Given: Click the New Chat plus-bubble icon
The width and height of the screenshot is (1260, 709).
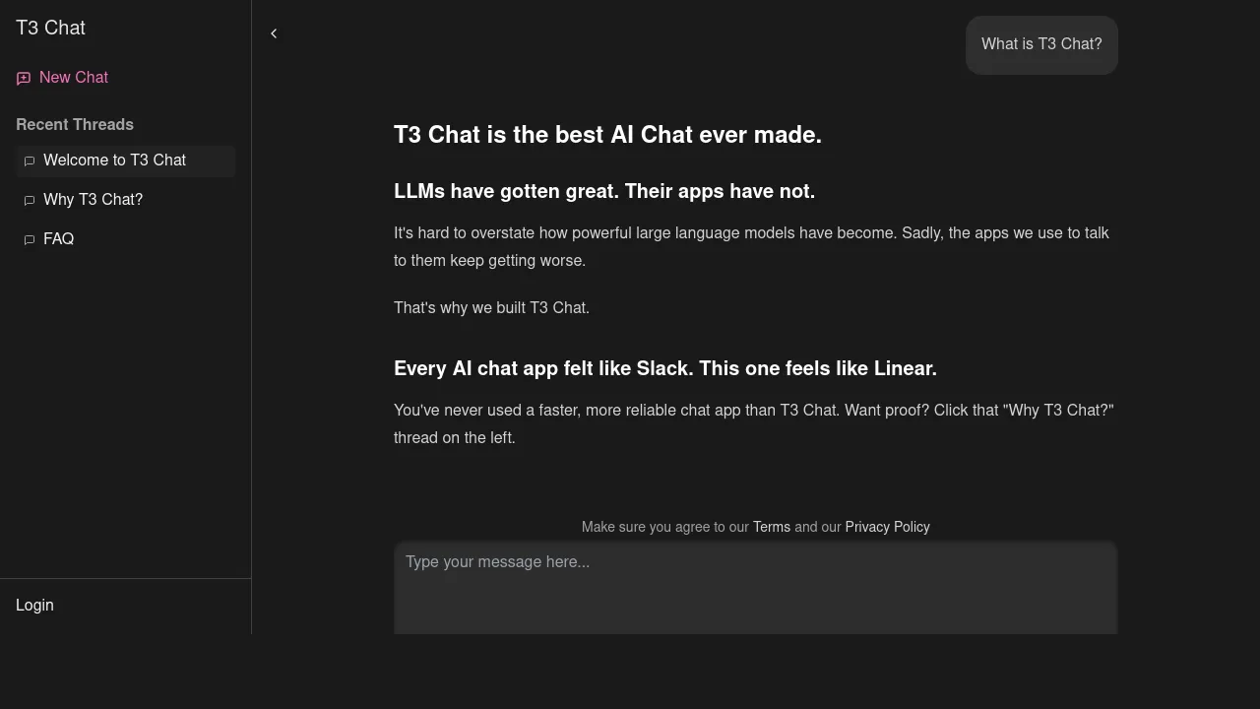Looking at the screenshot, I should tap(24, 78).
